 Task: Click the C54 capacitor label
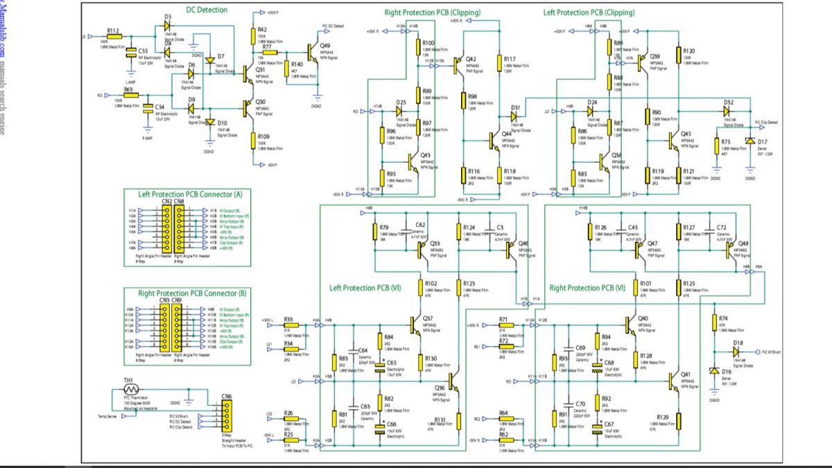(x=159, y=107)
